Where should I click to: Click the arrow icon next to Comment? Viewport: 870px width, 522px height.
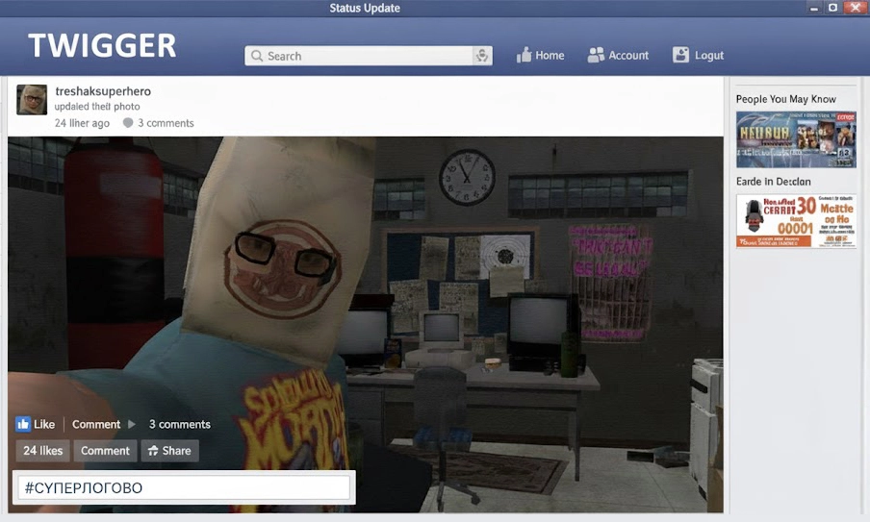[133, 424]
